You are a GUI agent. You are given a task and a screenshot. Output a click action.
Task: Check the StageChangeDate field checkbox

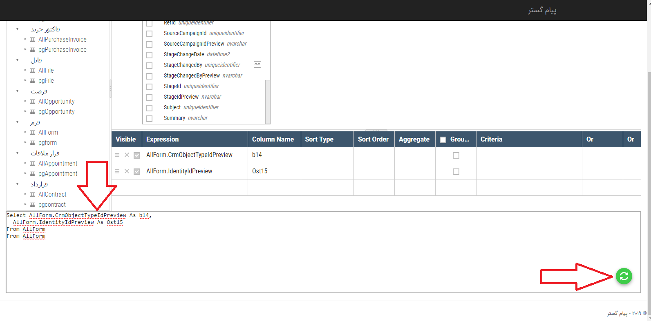149,55
